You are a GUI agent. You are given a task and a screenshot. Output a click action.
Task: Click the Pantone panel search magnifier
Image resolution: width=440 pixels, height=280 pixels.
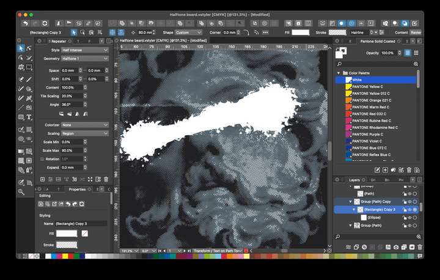tap(339, 64)
